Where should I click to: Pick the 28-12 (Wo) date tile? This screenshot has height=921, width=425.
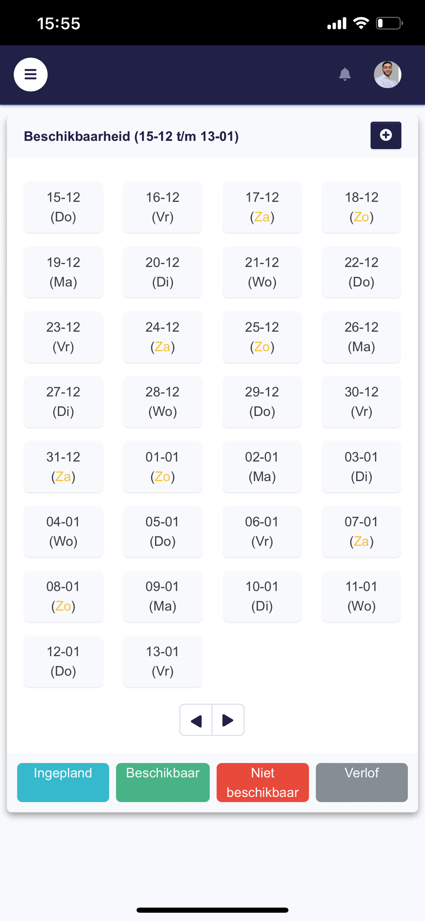pyautogui.click(x=163, y=402)
